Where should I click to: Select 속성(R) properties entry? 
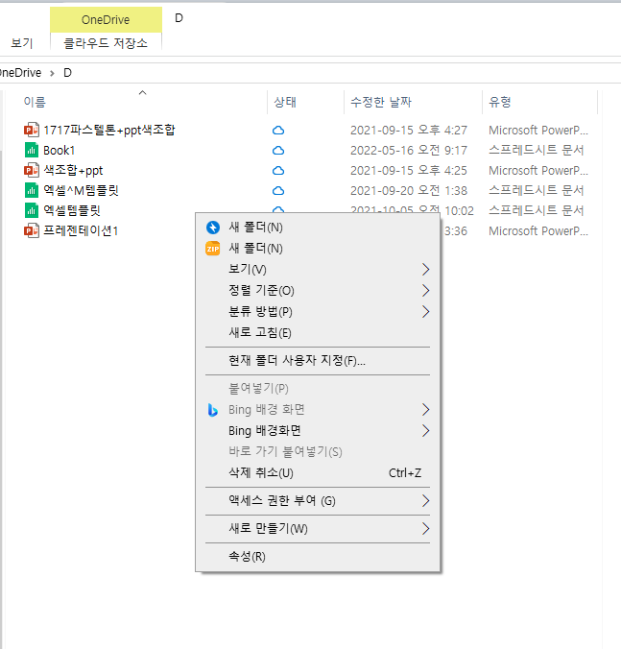click(x=318, y=556)
